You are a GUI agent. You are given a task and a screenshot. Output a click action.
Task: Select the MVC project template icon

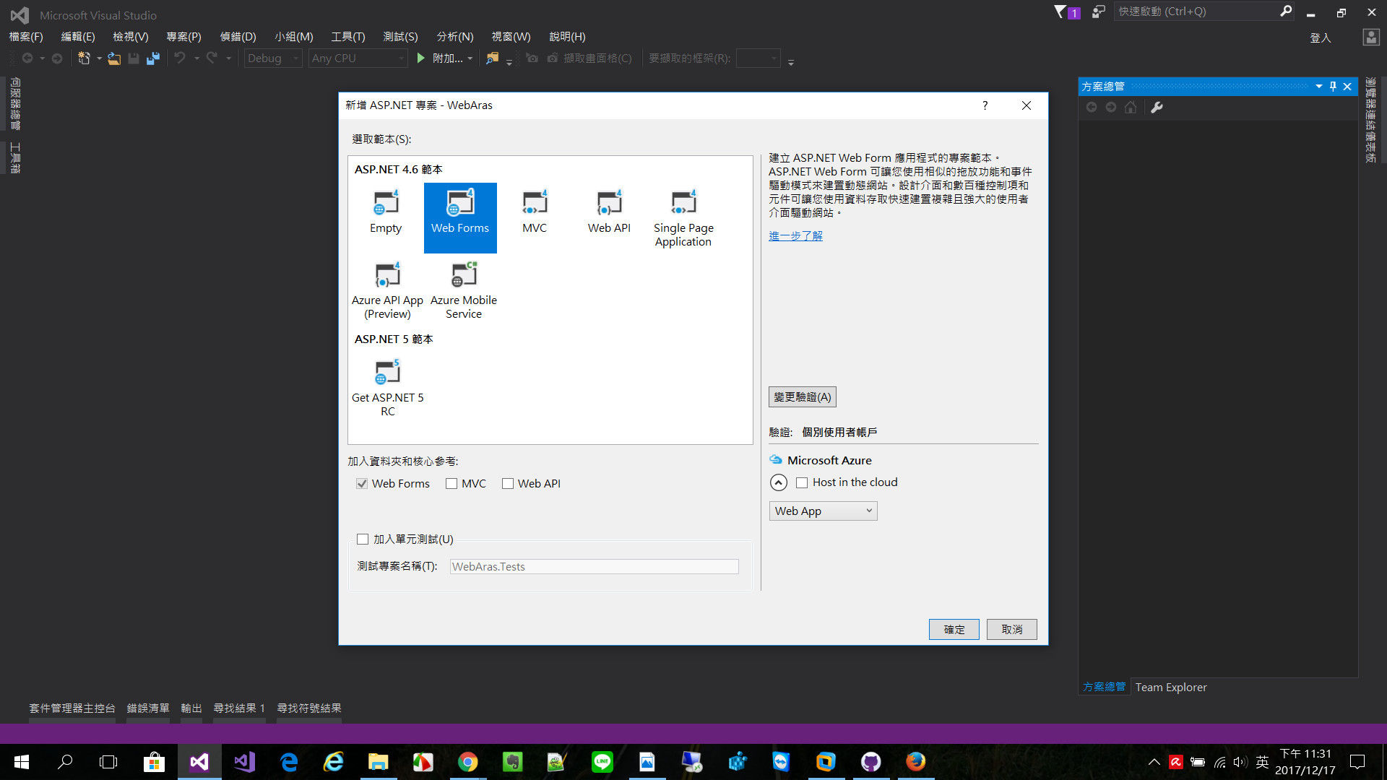535,204
